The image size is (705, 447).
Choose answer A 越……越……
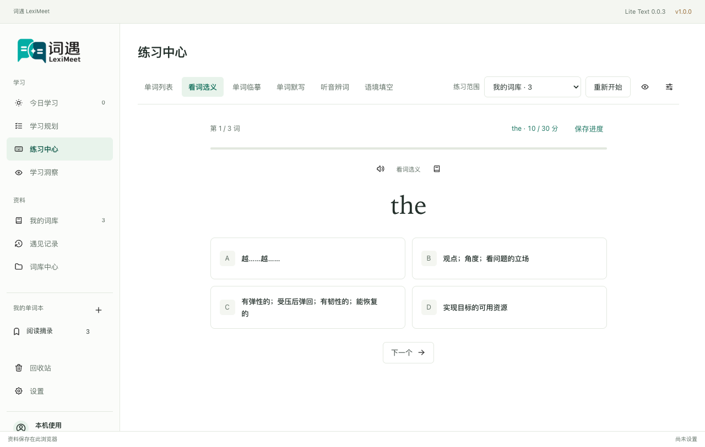pos(308,258)
